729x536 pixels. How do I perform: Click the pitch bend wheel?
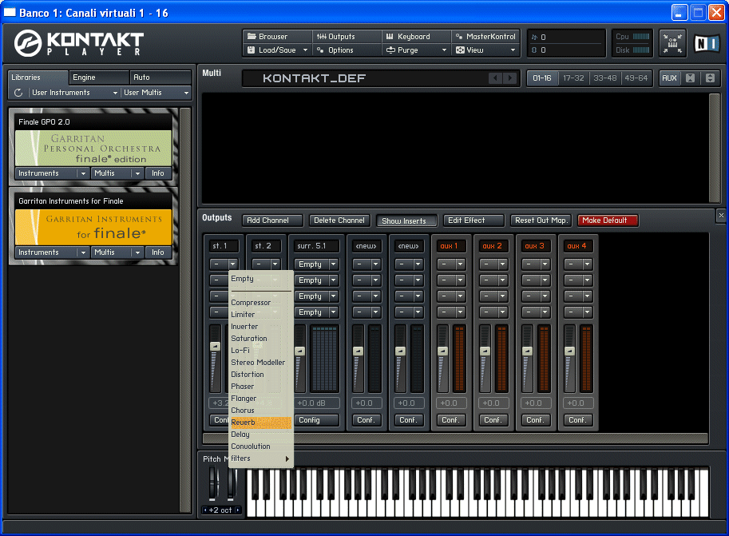(x=213, y=483)
